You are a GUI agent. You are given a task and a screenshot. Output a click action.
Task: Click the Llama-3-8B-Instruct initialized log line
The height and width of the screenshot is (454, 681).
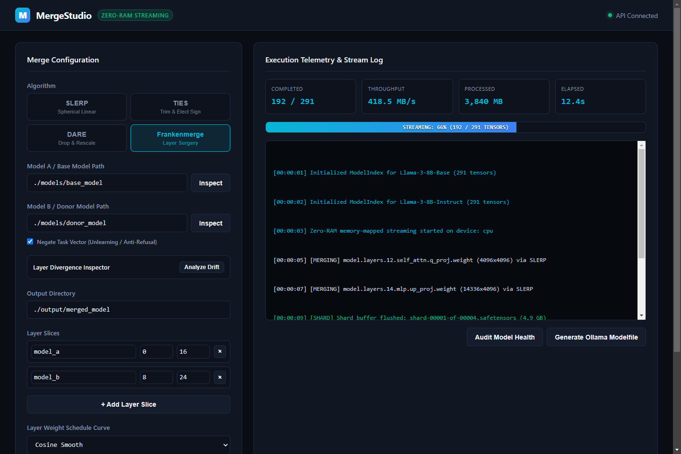[x=391, y=202]
